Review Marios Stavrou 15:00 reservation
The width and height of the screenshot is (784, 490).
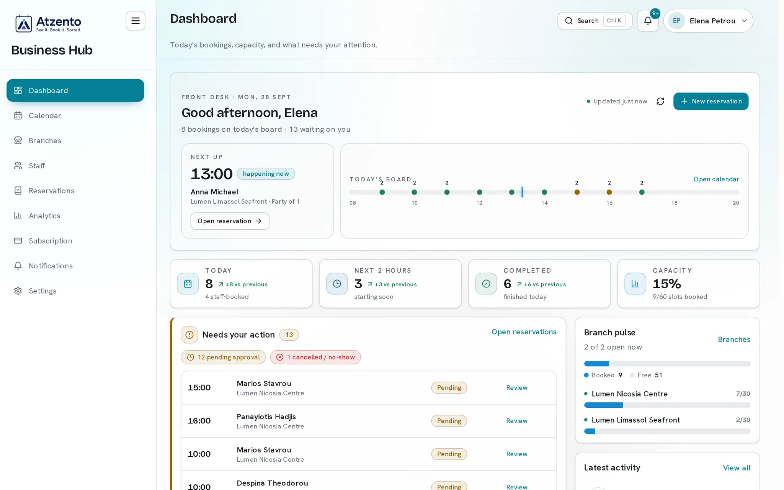[x=517, y=388]
